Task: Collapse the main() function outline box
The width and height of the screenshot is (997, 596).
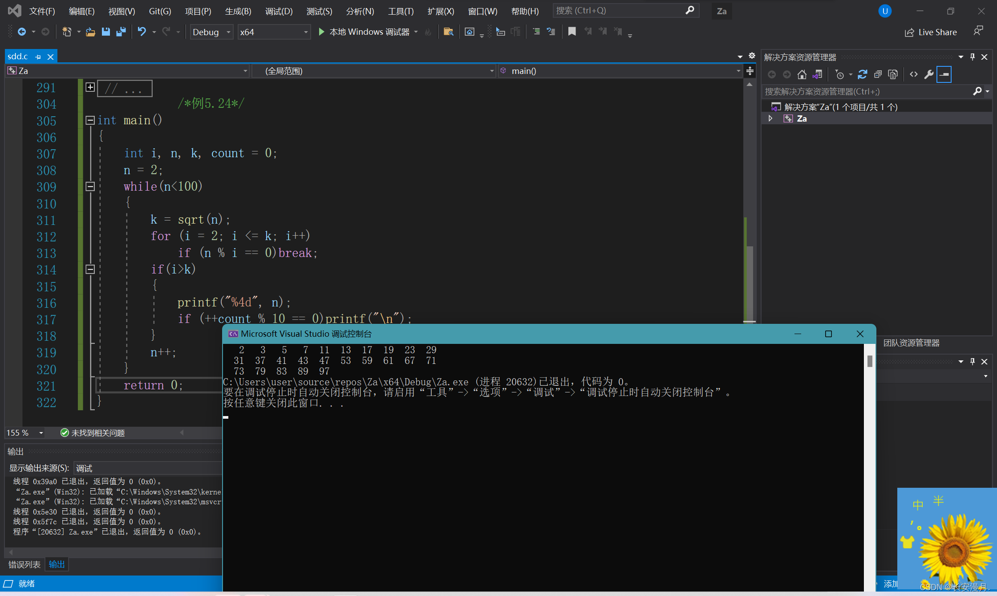Action: pyautogui.click(x=90, y=120)
